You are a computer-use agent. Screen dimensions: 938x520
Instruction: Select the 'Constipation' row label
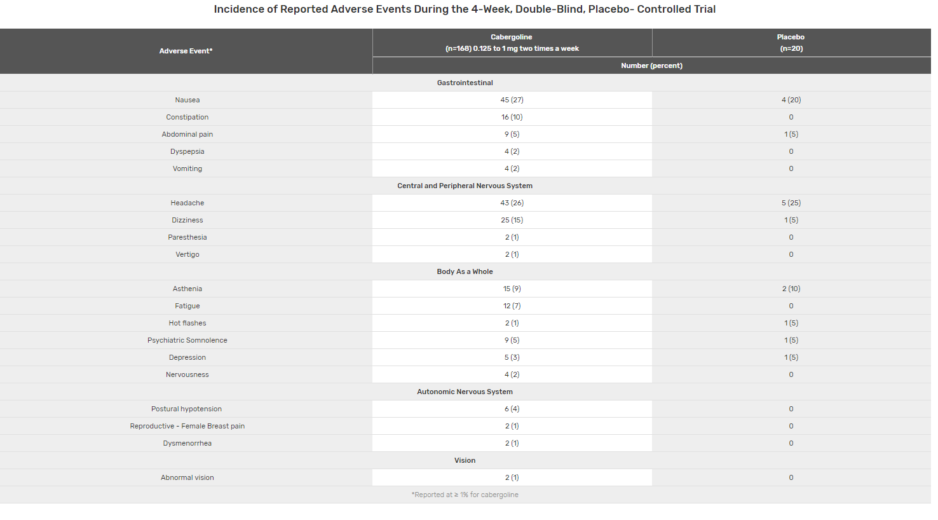point(187,117)
